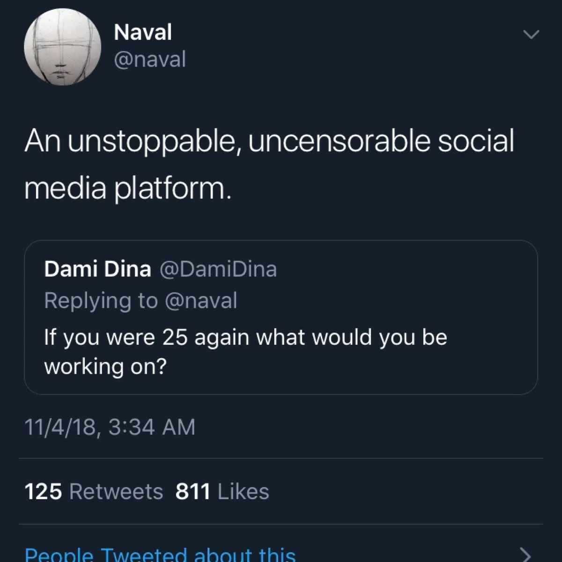Open the @naval handle under name
The image size is (562, 562).
coord(150,59)
